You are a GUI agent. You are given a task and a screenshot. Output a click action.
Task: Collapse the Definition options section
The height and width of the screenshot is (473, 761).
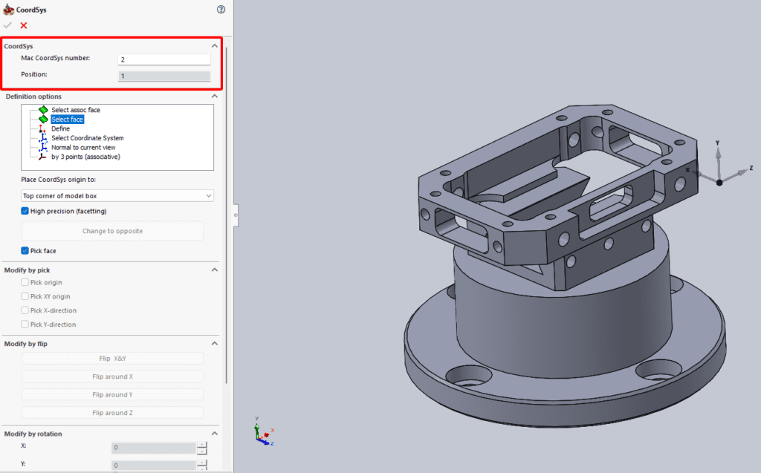(x=214, y=96)
